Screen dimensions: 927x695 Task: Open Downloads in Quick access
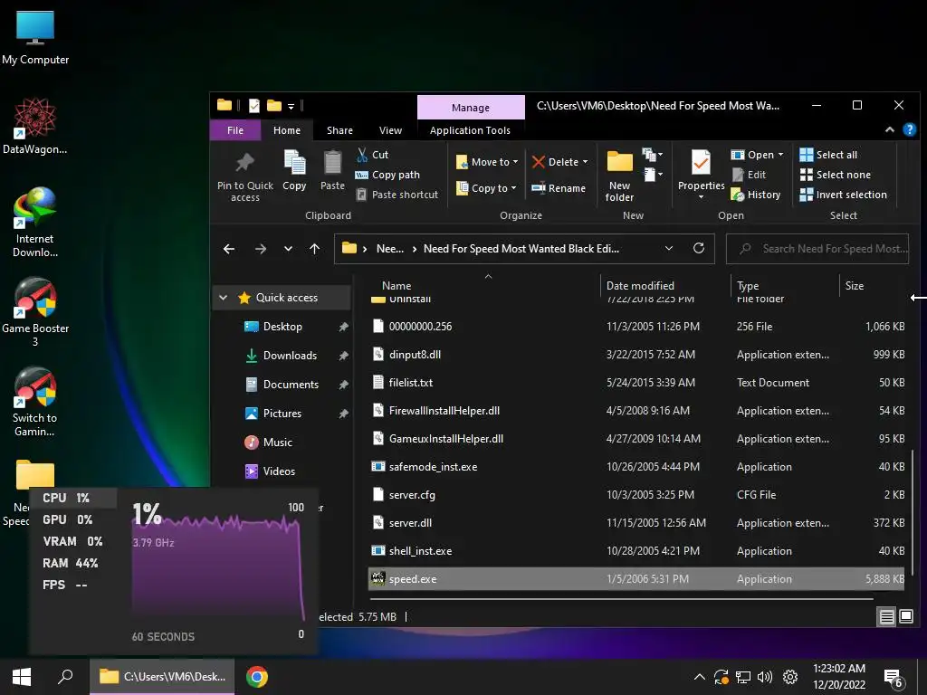pos(290,355)
